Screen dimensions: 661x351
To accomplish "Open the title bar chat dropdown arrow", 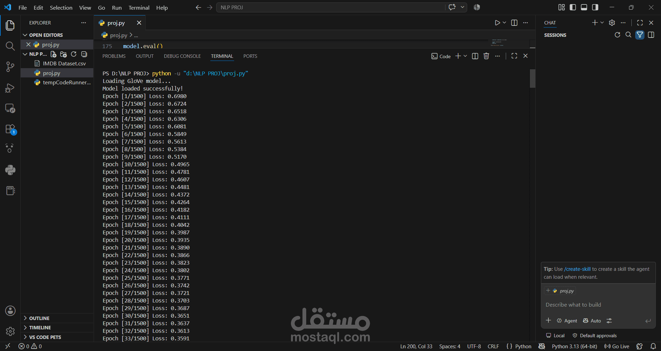I will point(462,7).
